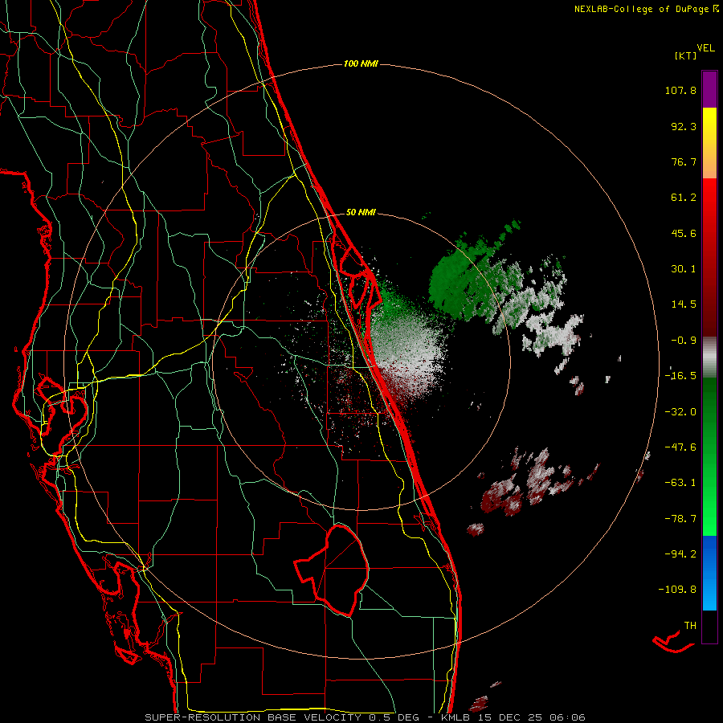Select the 45.6 velocity scale value
The image size is (723, 723).
coord(684,233)
